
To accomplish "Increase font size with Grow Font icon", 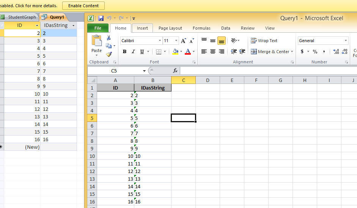I will pos(184,41).
